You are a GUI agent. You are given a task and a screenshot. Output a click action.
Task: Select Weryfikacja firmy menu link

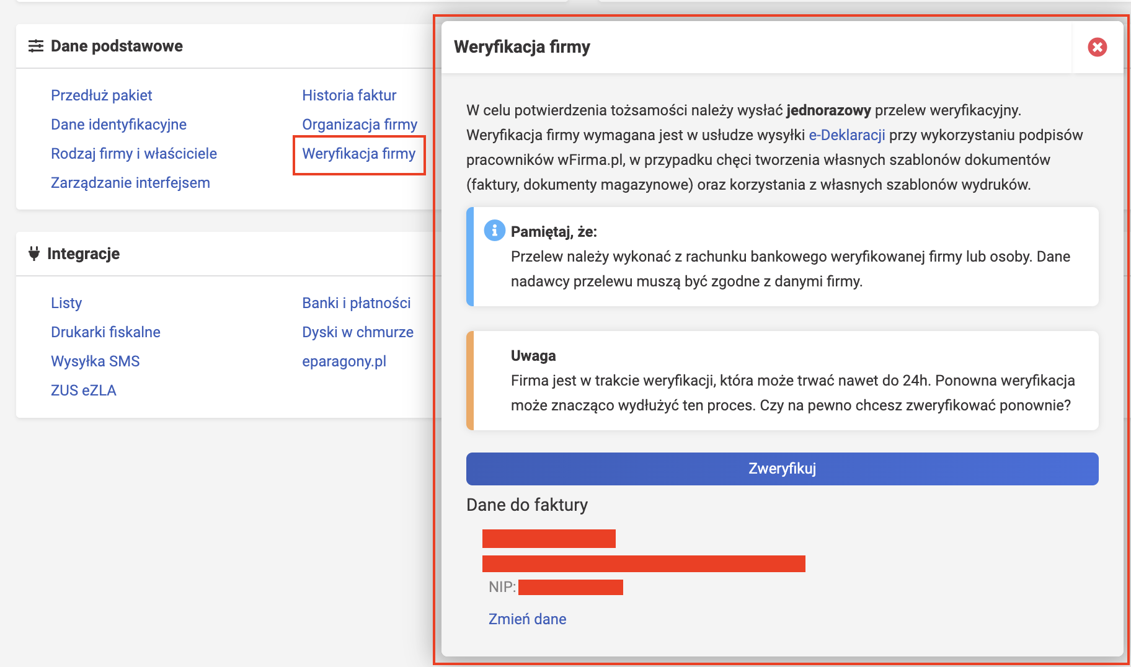point(358,154)
